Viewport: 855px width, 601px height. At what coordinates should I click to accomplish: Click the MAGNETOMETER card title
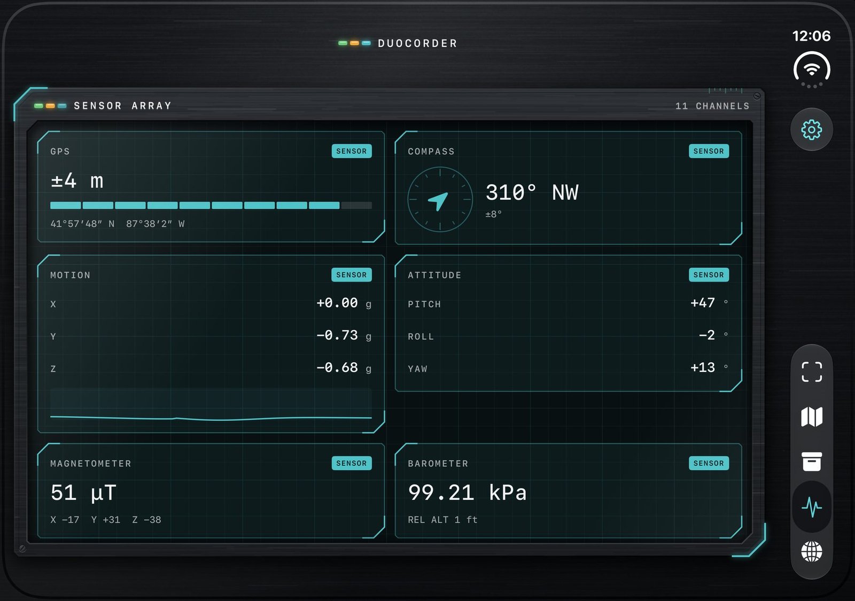[91, 464]
